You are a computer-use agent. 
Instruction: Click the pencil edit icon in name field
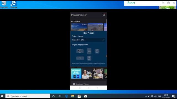103,40
